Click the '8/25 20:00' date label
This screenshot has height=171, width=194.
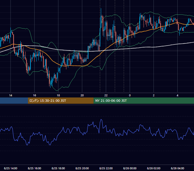(x=82, y=168)
